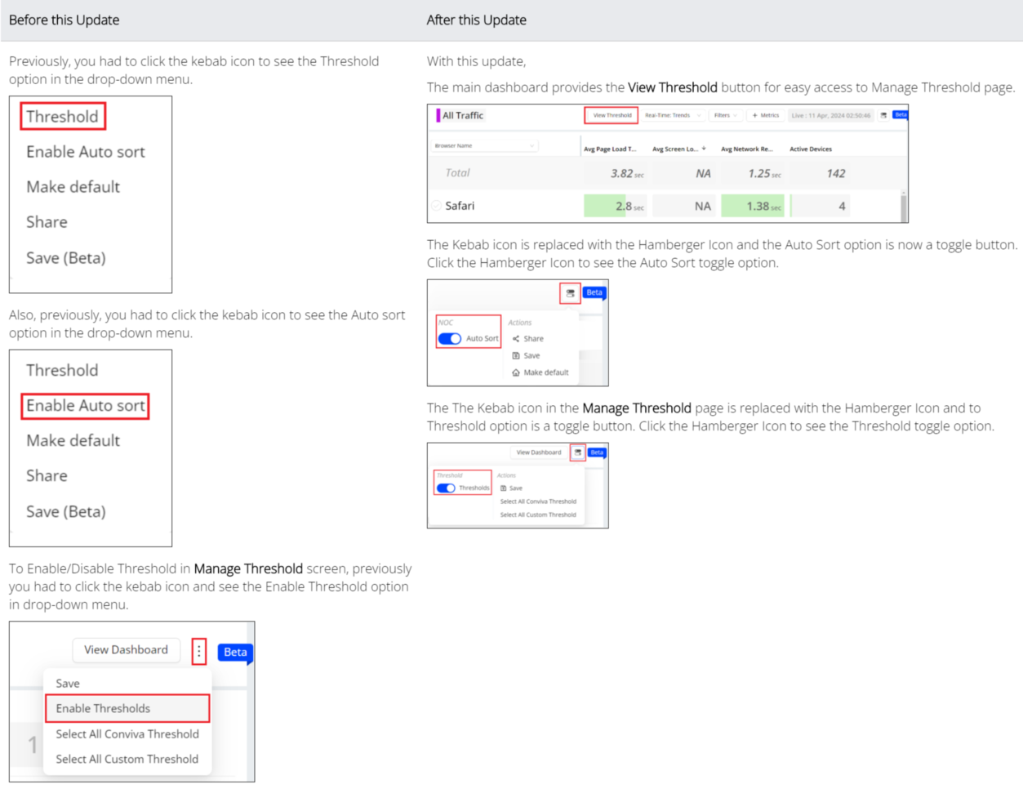The width and height of the screenshot is (1023, 789).
Task: Click the hamburger icon above Auto Sort
Action: (x=570, y=293)
